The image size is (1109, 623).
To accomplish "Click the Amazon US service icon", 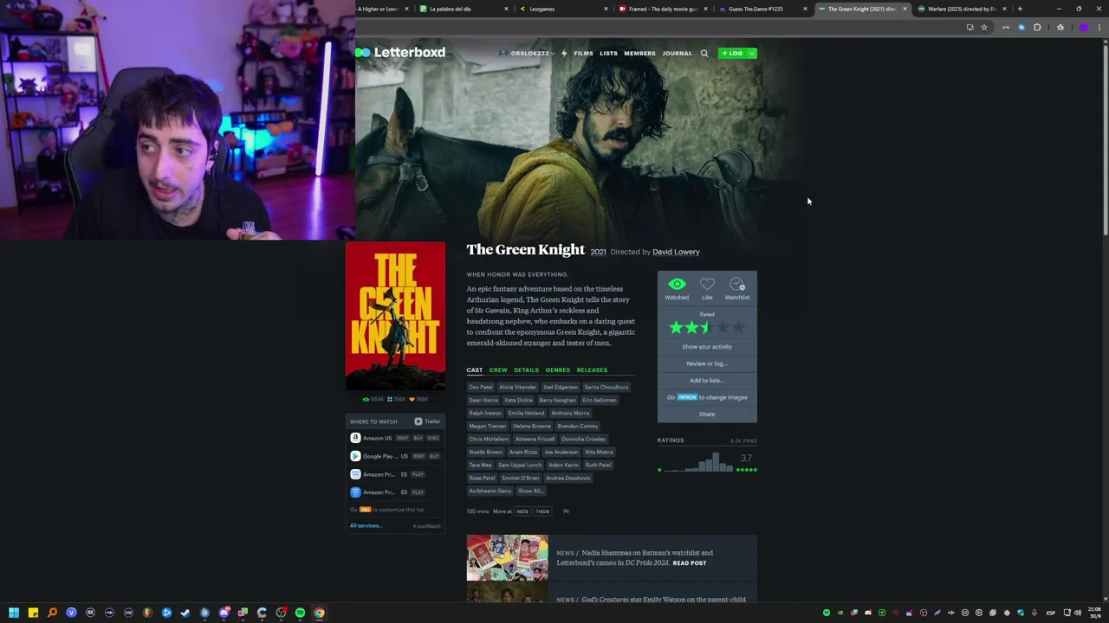I will (355, 438).
